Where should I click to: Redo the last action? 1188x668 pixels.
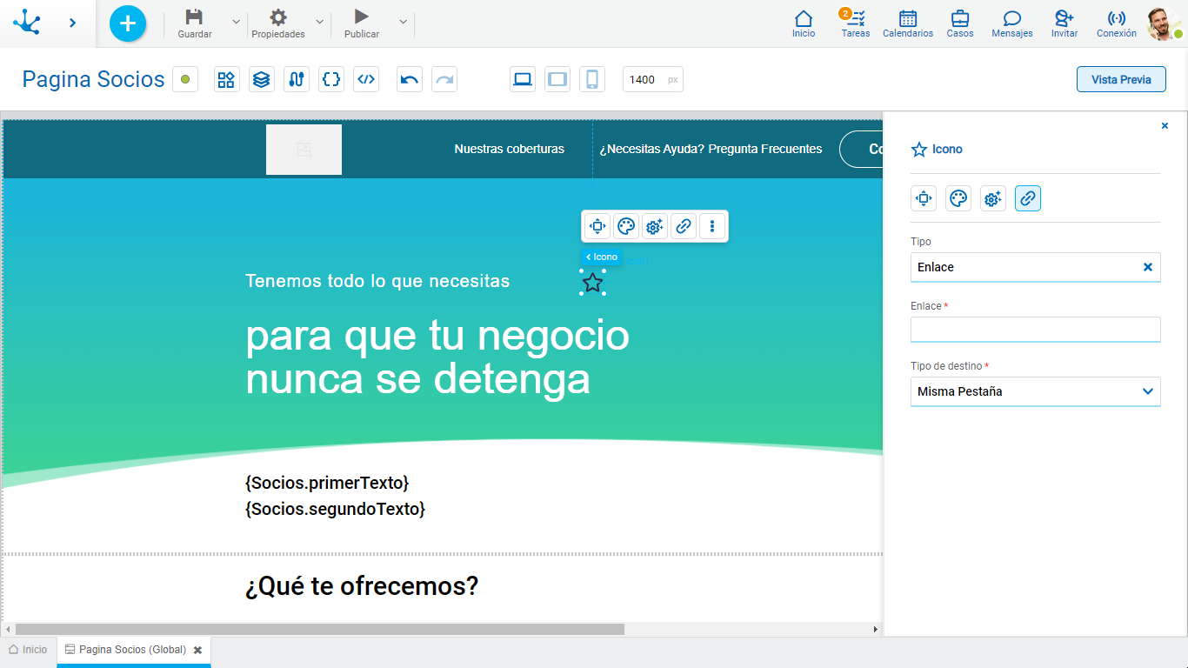point(444,79)
